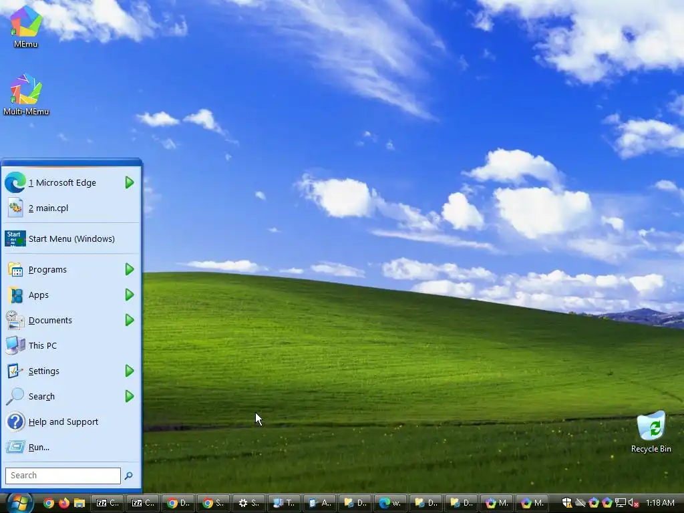Image resolution: width=684 pixels, height=513 pixels.
Task: Open the Recycle Bin desktop icon
Action: pos(651,432)
